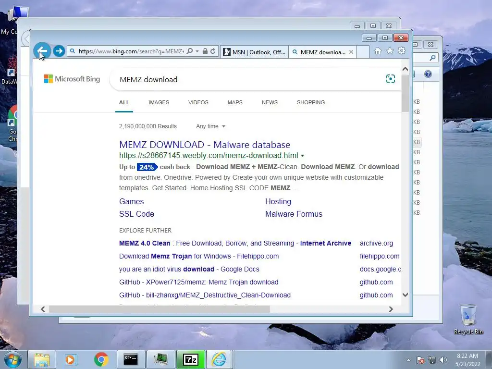Click the 24% cash back badge
Screen dimensions: 492x369
coord(147,167)
